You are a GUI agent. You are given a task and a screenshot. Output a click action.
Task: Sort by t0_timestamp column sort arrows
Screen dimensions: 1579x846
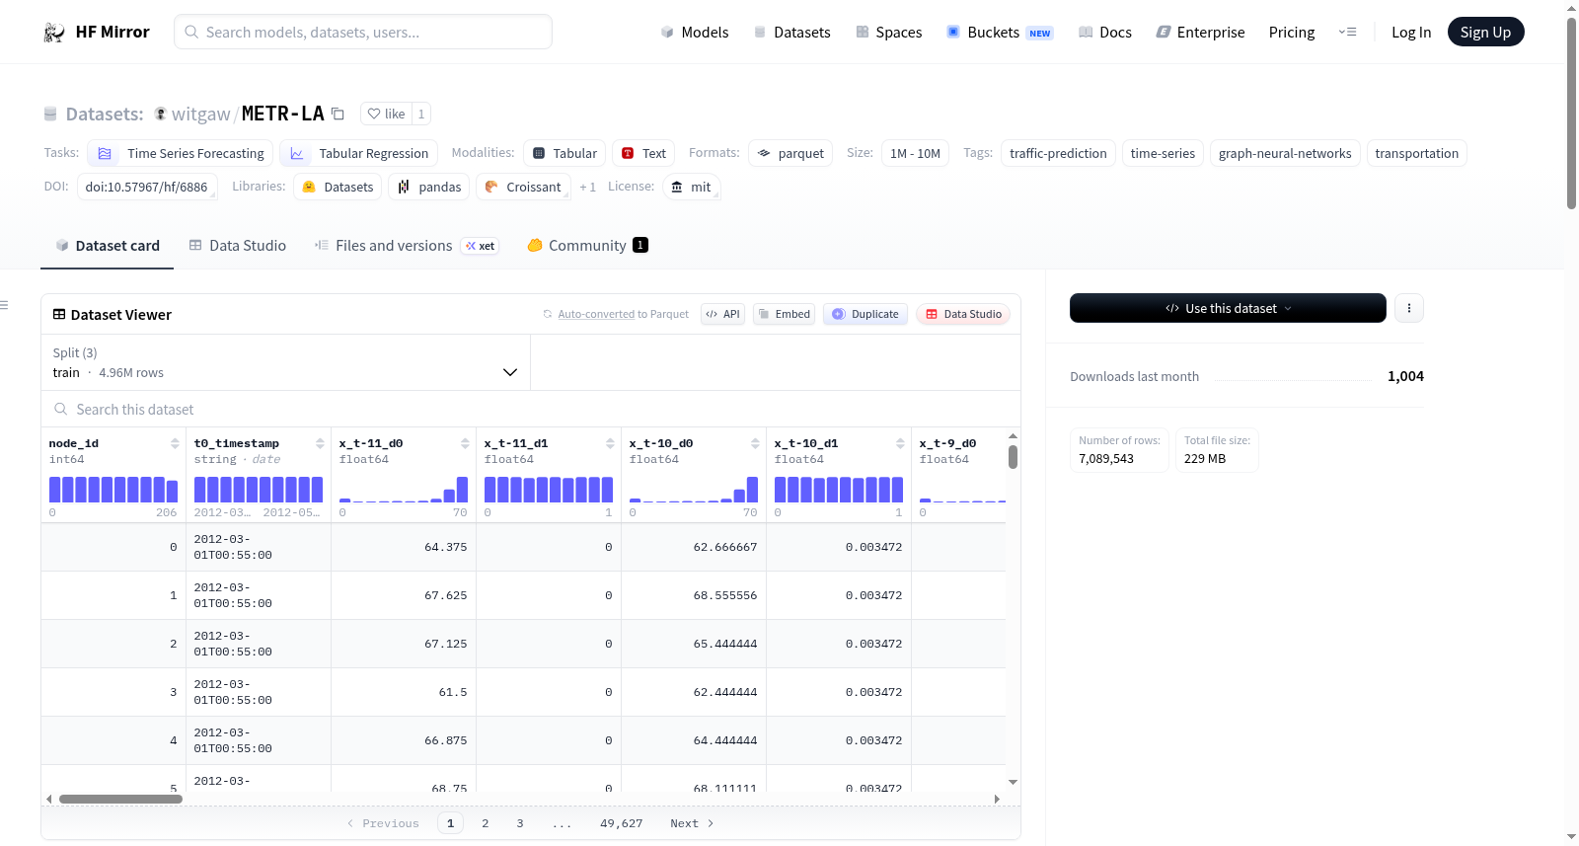point(320,443)
